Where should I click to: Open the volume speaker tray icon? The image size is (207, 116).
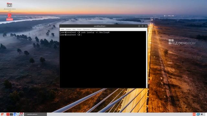click(x=202, y=114)
